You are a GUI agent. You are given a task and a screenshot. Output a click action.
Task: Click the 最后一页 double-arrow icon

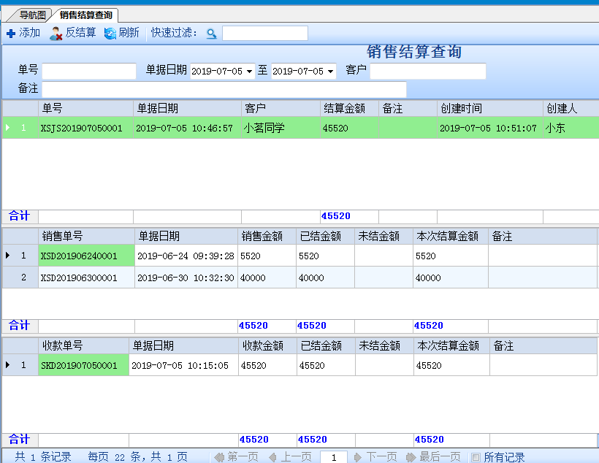tap(411, 457)
